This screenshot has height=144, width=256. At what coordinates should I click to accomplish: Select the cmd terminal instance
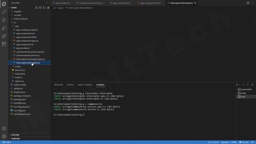tap(246, 97)
